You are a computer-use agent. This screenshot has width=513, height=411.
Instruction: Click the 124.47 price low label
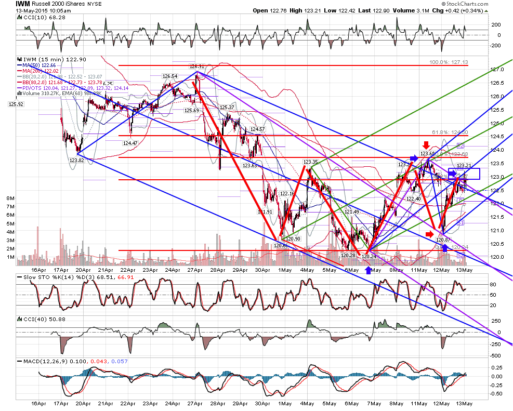(130, 143)
